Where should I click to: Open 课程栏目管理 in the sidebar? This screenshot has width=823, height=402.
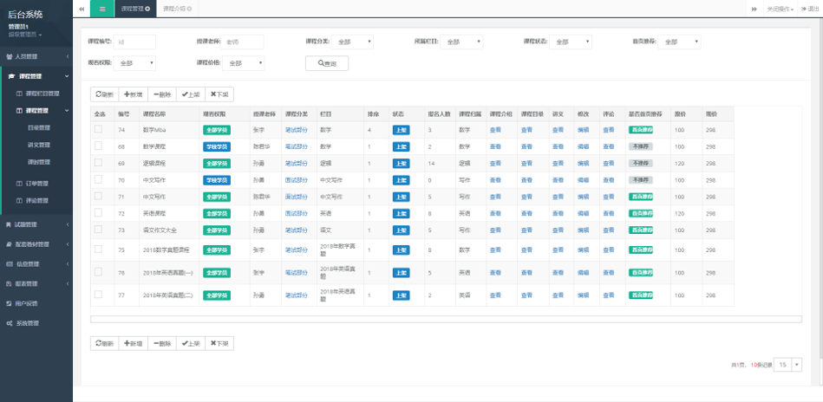(42, 94)
